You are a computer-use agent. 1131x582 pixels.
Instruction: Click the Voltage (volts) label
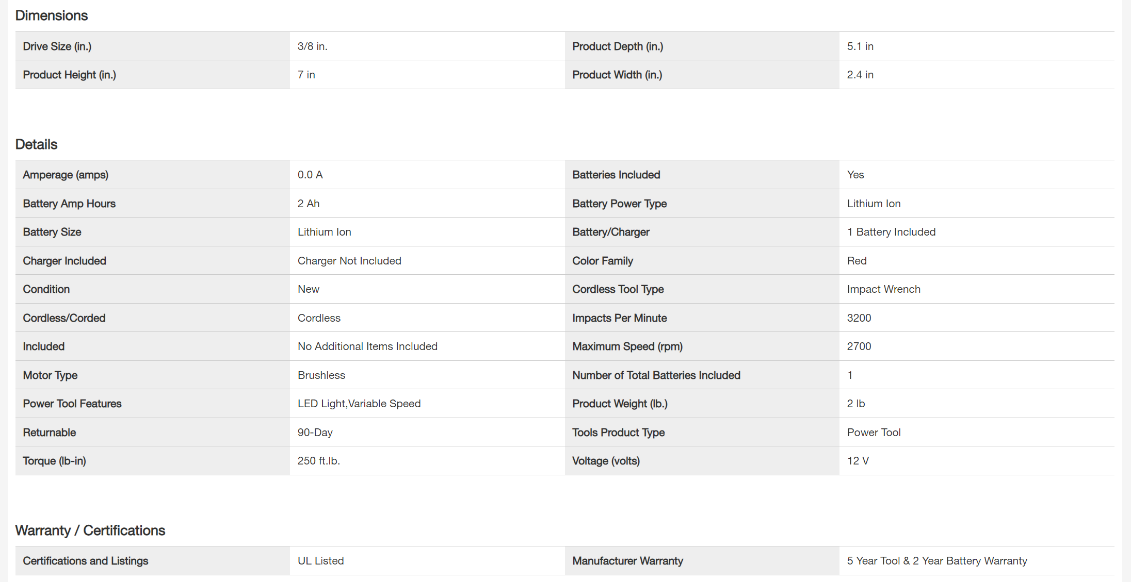606,461
